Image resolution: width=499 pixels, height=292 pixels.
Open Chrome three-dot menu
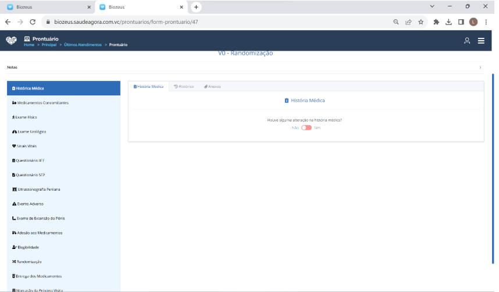click(486, 22)
